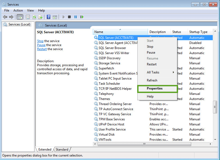
Task: Select the User Profile Service name
Action: pos(112,129)
